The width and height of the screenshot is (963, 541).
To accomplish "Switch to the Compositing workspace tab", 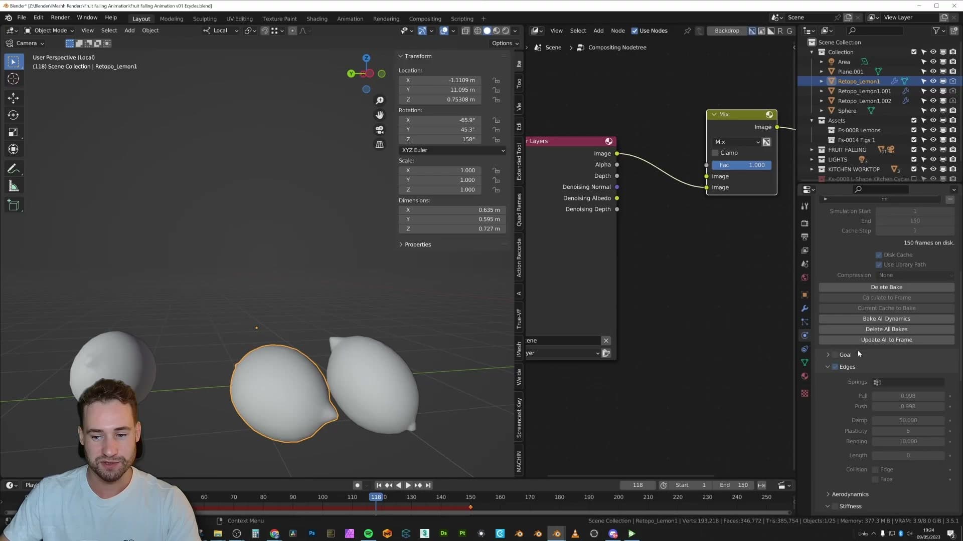I will click(x=425, y=19).
